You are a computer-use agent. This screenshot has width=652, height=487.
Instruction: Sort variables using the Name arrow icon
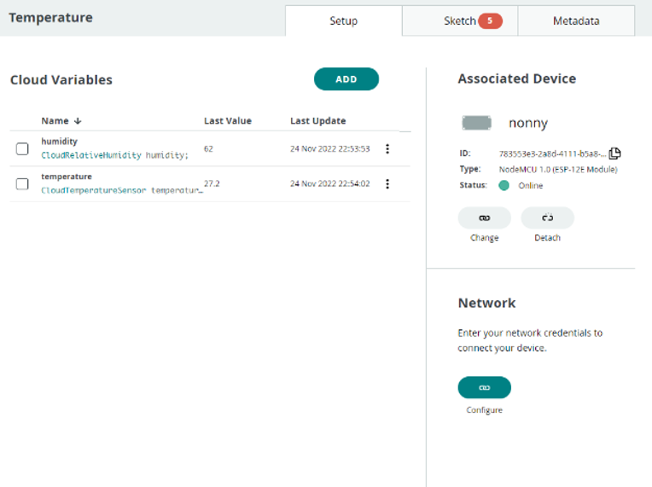(78, 121)
